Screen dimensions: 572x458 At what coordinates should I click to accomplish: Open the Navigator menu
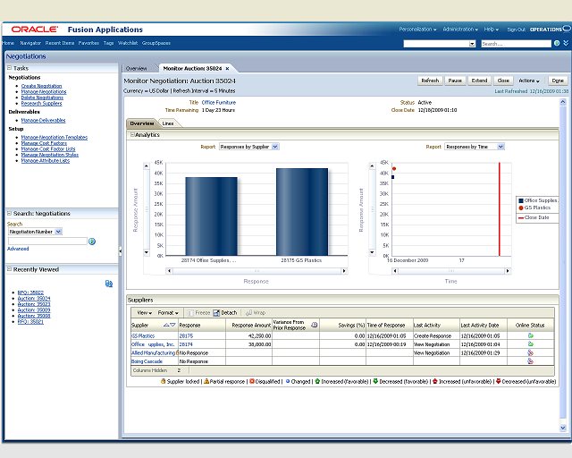tap(30, 43)
